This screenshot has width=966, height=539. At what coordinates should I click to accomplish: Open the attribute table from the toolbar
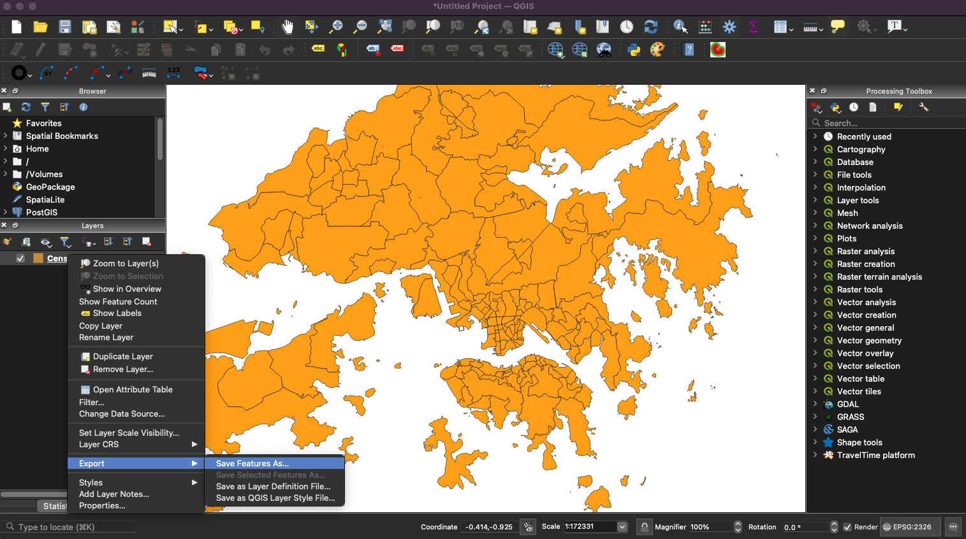coord(780,27)
